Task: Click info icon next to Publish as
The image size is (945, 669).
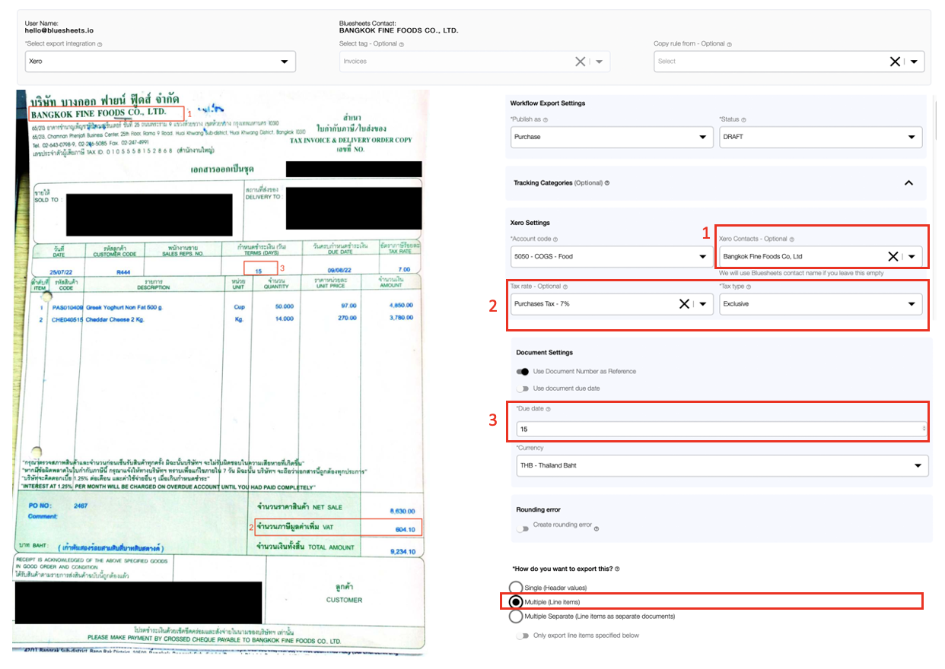Action: (x=546, y=120)
